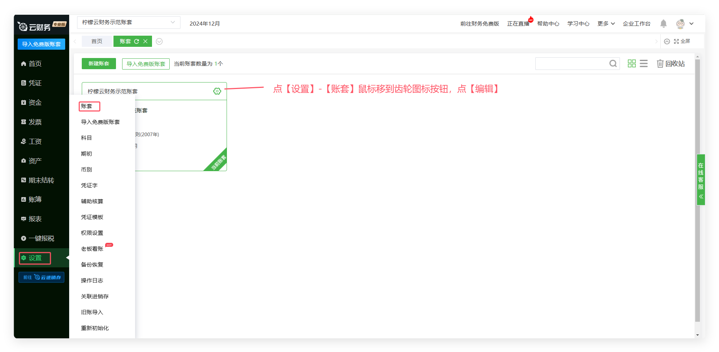
Task: Select 科目 from settings submenu
Action: click(x=86, y=138)
